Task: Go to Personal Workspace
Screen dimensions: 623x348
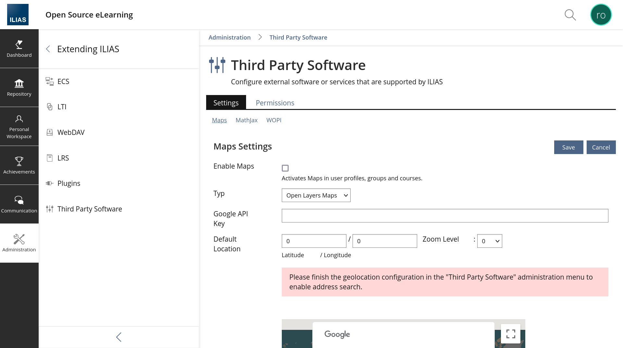Action: (19, 126)
